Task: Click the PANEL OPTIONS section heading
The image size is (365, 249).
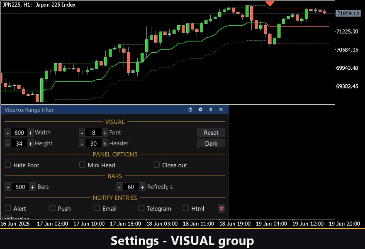Action: pyautogui.click(x=115, y=154)
